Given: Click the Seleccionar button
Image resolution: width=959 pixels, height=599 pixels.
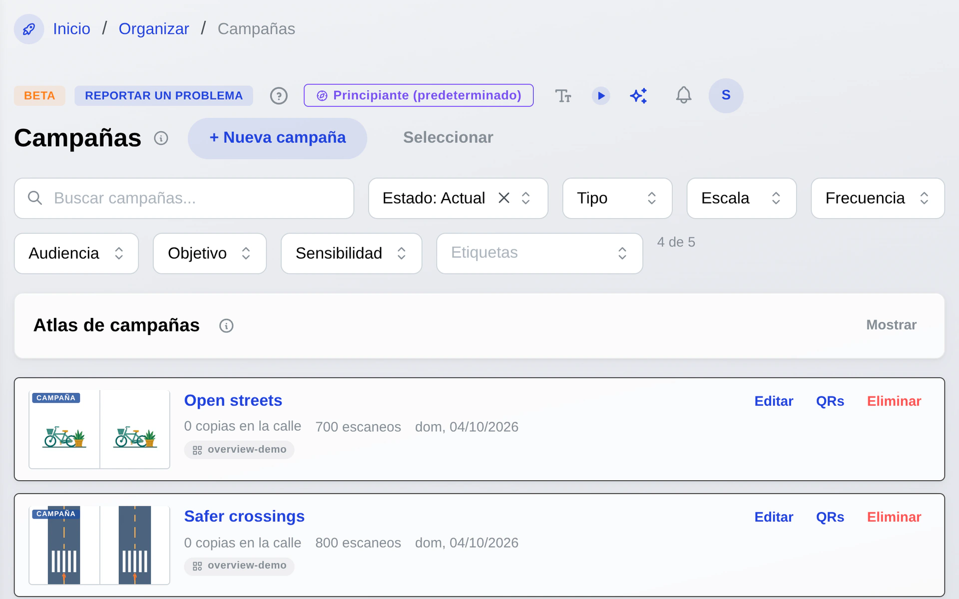Looking at the screenshot, I should (448, 138).
